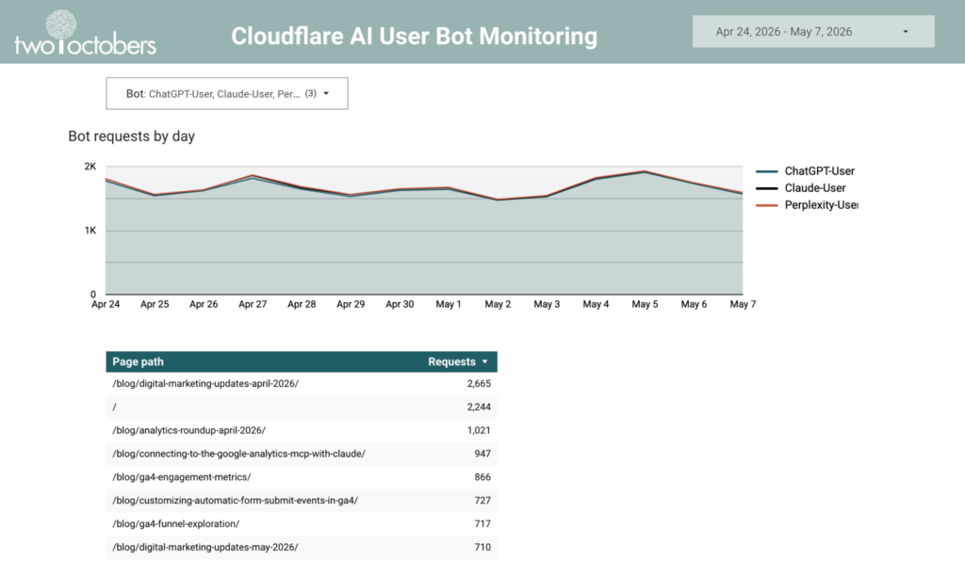Screen dimensions: 965x561
Task: Click the Bot requests by day chart title
Action: [131, 136]
